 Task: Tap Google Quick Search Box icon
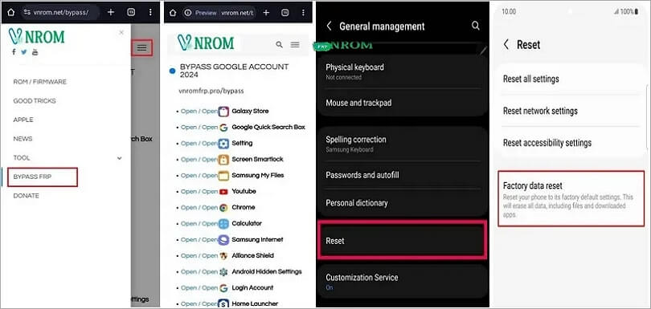click(223, 128)
